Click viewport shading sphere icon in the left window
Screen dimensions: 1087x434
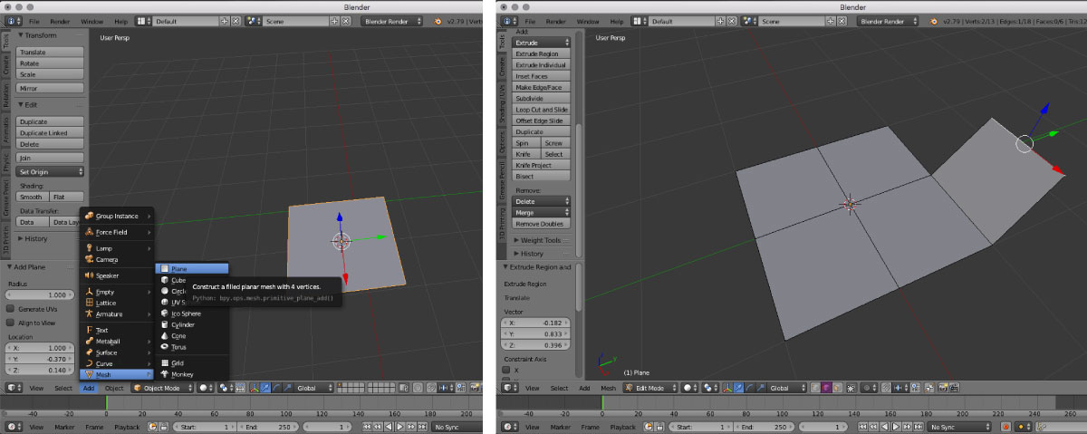pos(205,388)
